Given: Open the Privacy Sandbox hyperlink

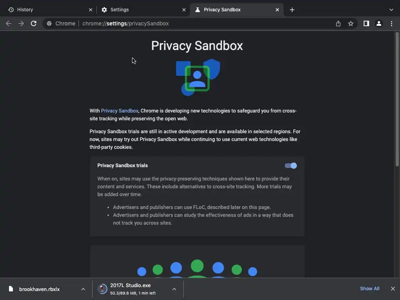Looking at the screenshot, I should pos(120,111).
